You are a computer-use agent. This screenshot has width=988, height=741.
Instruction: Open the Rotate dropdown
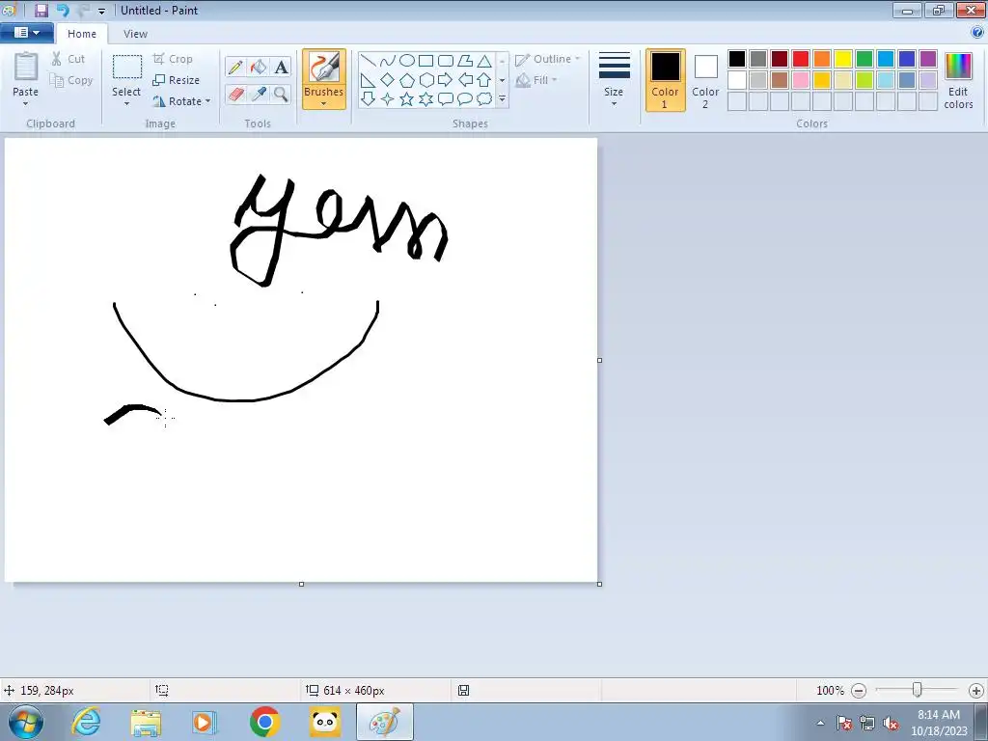pos(181,100)
